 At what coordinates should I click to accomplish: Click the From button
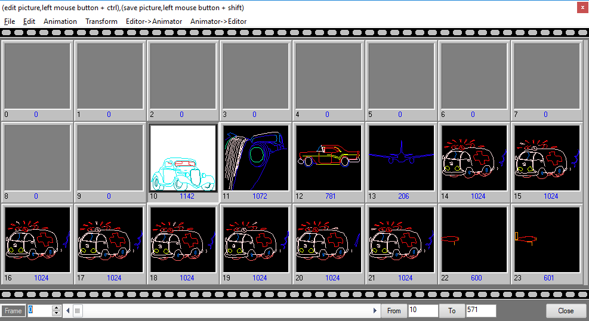pos(394,311)
